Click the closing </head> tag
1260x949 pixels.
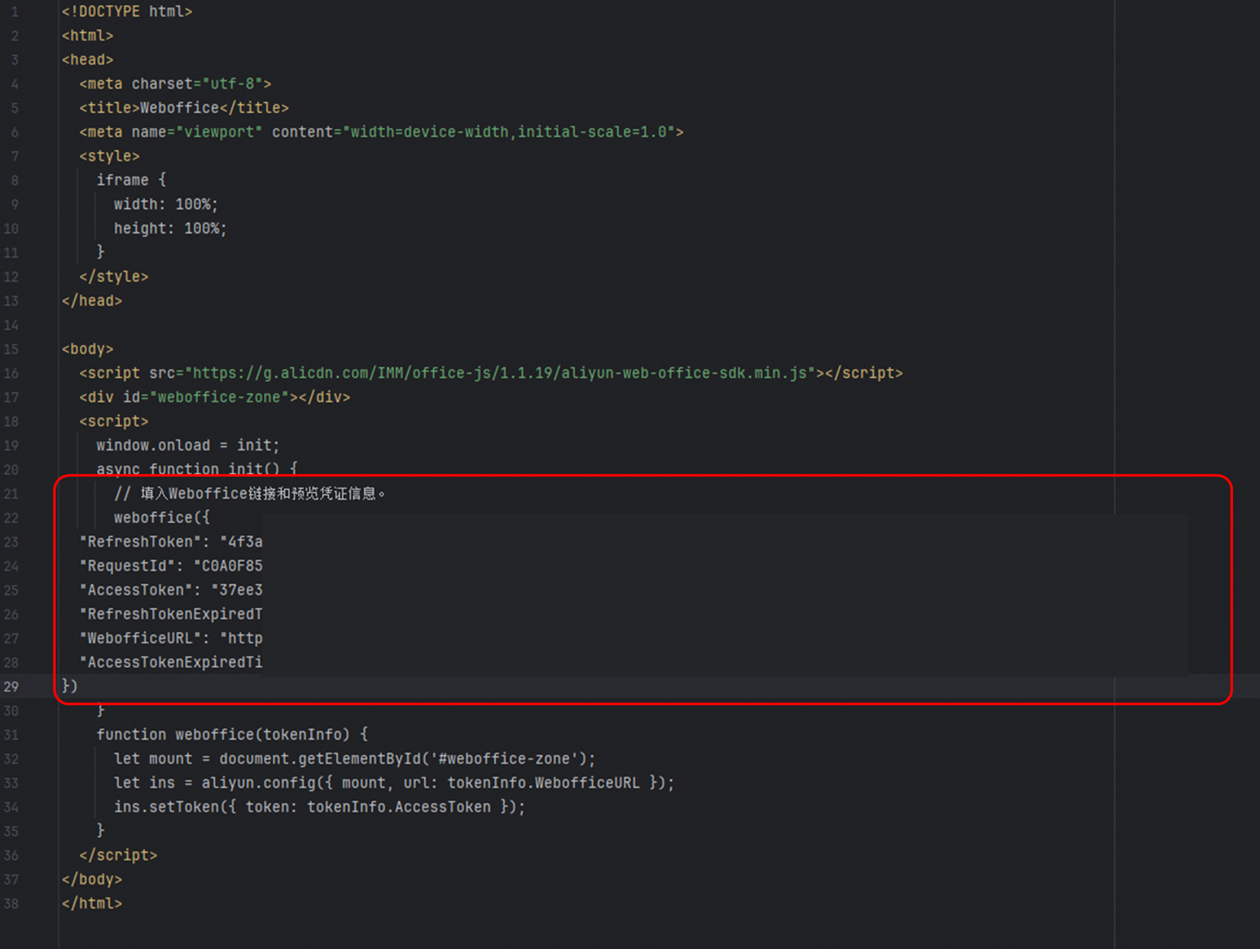[92, 300]
